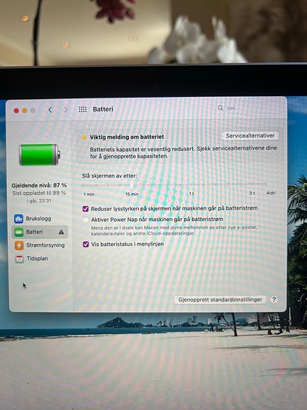Open the Strømforsyning lightning icon
Viewport: 307px width, 410px height.
pyautogui.click(x=19, y=245)
